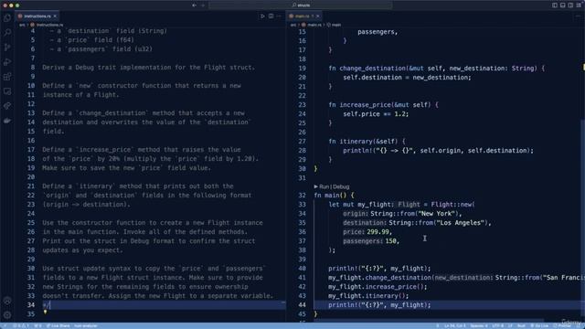Image resolution: width=585 pixels, height=329 pixels.
Task: Click the 299.99 price value
Action: 378,231
